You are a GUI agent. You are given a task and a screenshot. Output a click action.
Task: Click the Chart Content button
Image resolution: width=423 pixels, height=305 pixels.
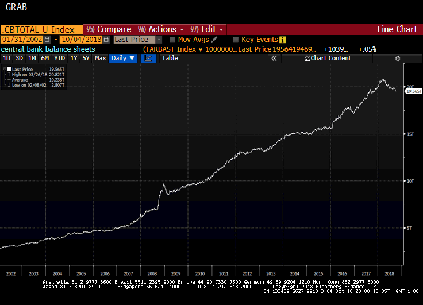click(328, 58)
